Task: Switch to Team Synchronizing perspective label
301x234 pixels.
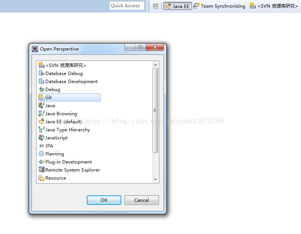Action: 223,6
